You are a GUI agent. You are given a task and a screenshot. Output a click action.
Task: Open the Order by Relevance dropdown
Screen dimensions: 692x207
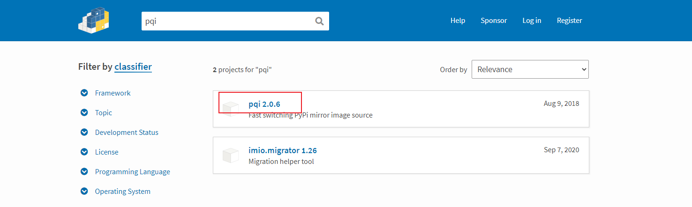(x=530, y=69)
